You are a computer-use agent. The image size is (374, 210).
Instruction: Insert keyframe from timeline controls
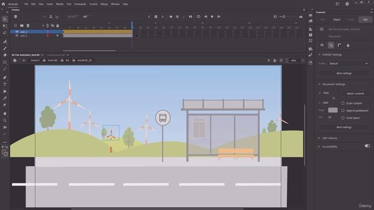[x=156, y=17]
